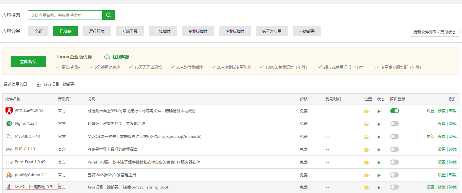Click the Nginx 1.22.1 software name
The image size is (462, 193).
(26, 123)
